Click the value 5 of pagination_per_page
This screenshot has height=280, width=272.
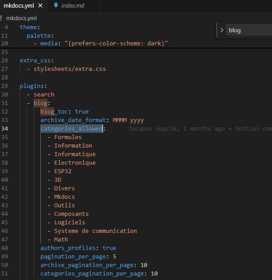click(x=115, y=257)
